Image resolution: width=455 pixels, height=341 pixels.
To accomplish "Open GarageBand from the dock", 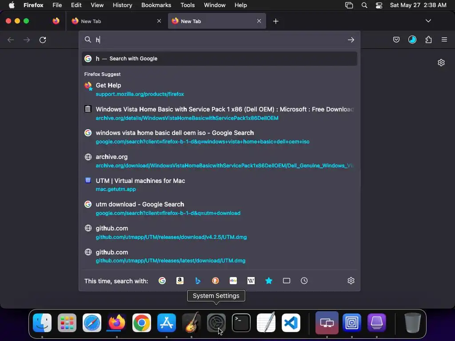I will (192, 322).
